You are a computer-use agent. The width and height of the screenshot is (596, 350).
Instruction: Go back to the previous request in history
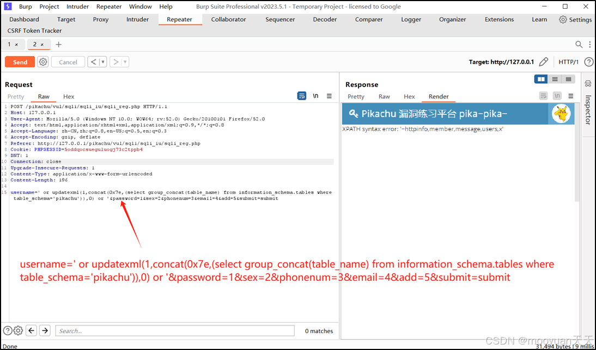(x=93, y=62)
